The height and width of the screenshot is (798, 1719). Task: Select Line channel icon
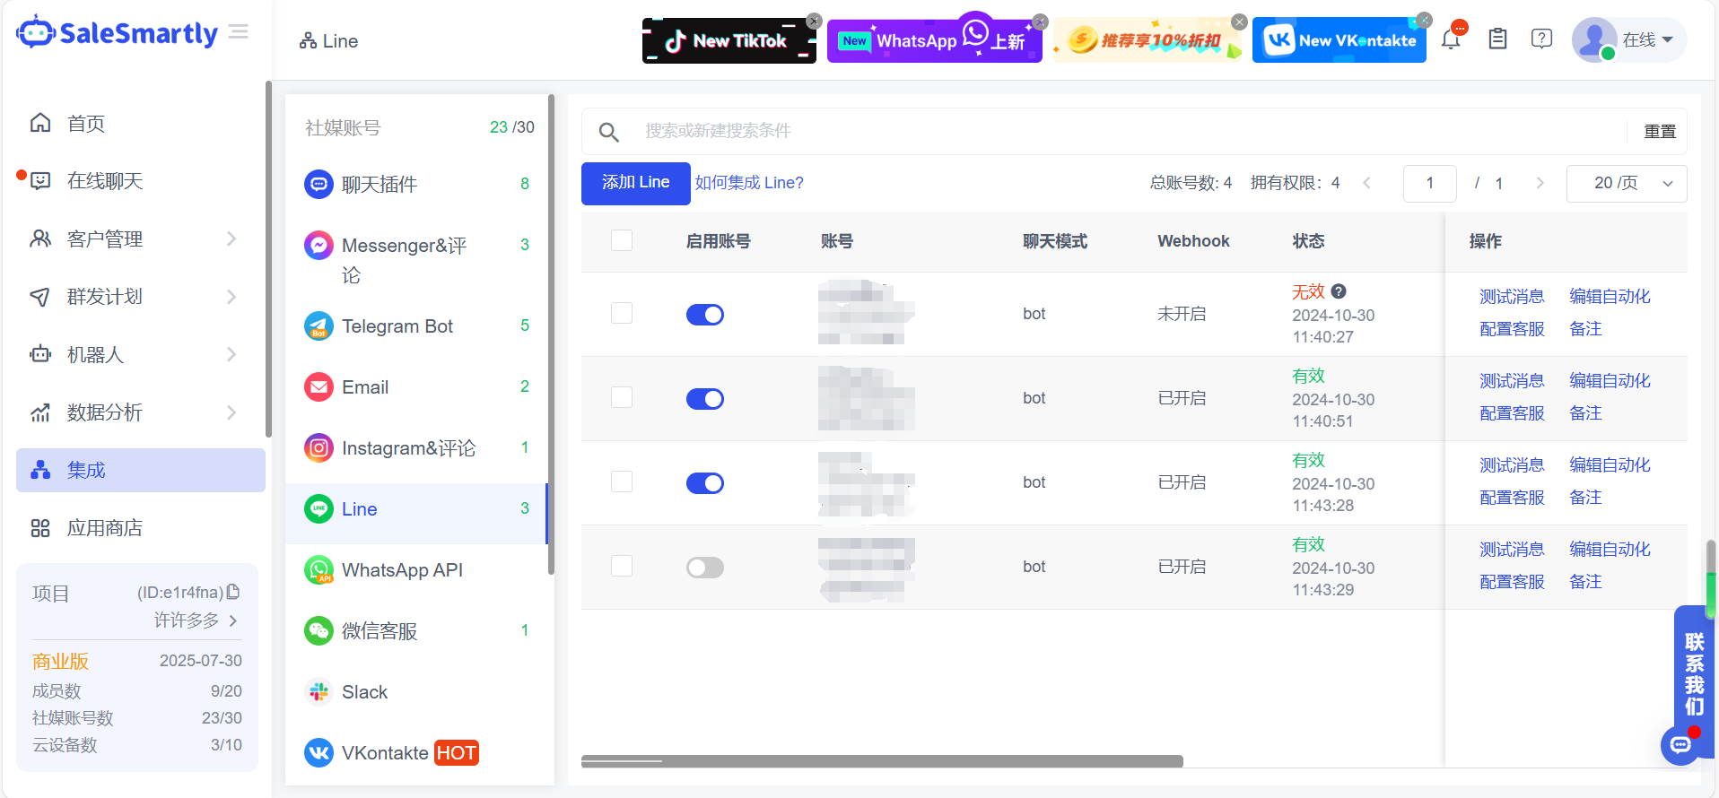click(x=318, y=509)
